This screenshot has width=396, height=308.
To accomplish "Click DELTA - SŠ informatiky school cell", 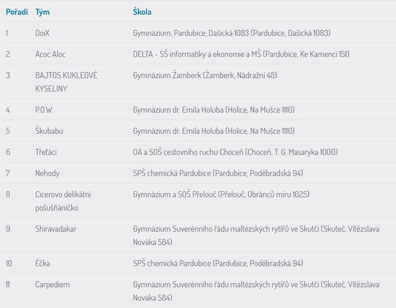I will click(241, 54).
